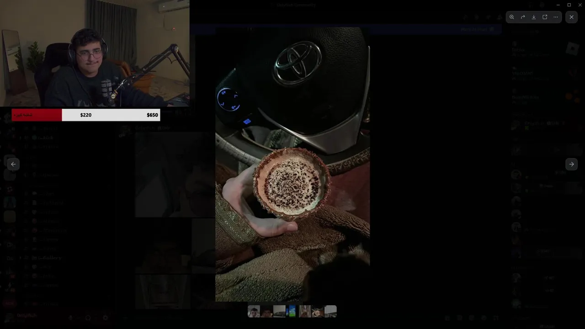Minimize the Discord window

pyautogui.click(x=558, y=5)
